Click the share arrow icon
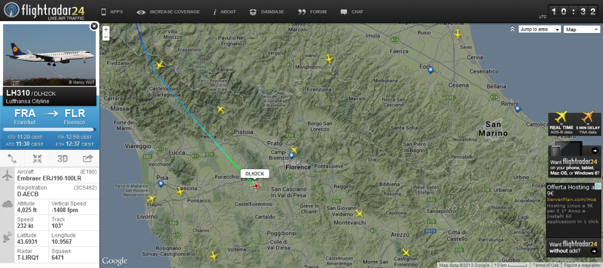Viewport: 603px width, 268px height. pyautogui.click(x=88, y=158)
